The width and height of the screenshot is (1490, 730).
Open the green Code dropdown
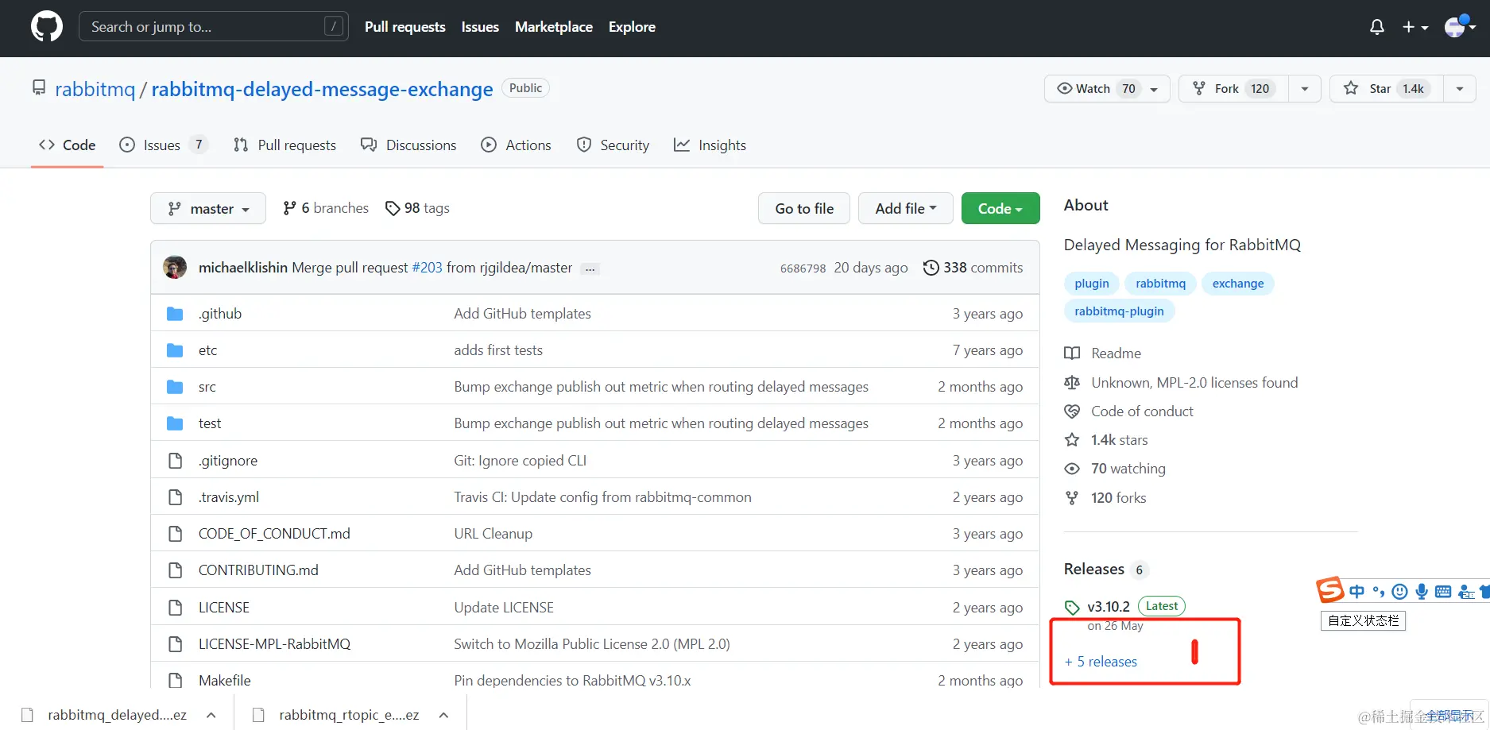(1000, 209)
